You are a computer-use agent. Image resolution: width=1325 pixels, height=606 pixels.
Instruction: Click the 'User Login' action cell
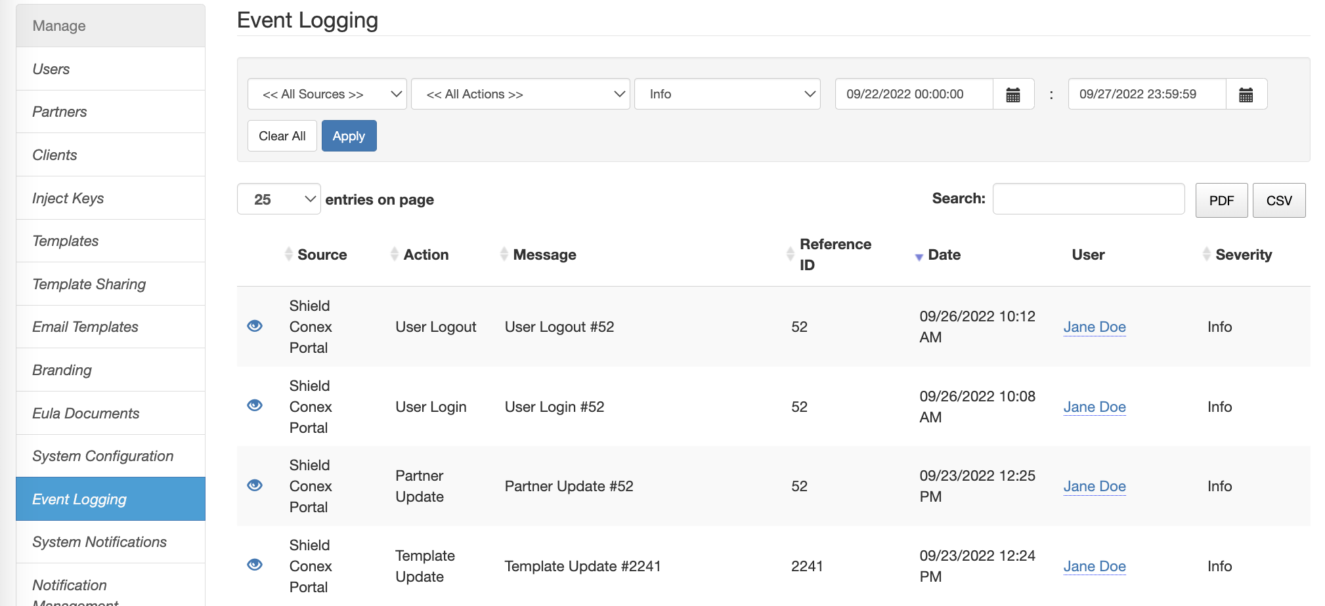point(431,407)
